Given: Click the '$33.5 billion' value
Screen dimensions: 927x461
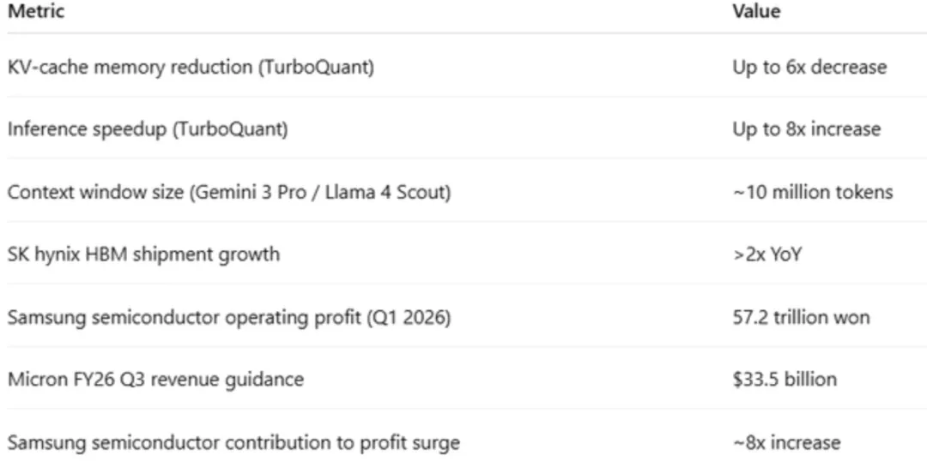Looking at the screenshot, I should [x=785, y=379].
